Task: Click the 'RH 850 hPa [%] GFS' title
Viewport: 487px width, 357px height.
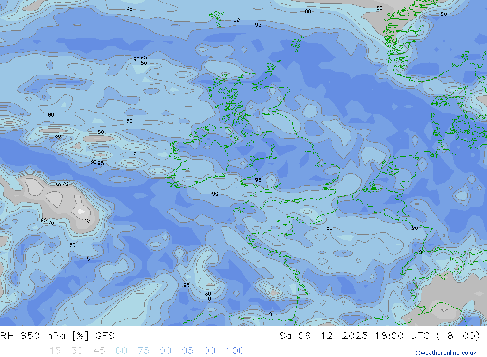Action: (x=57, y=336)
